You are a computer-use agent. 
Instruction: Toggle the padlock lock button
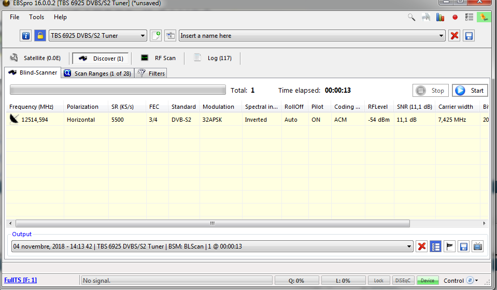point(40,35)
